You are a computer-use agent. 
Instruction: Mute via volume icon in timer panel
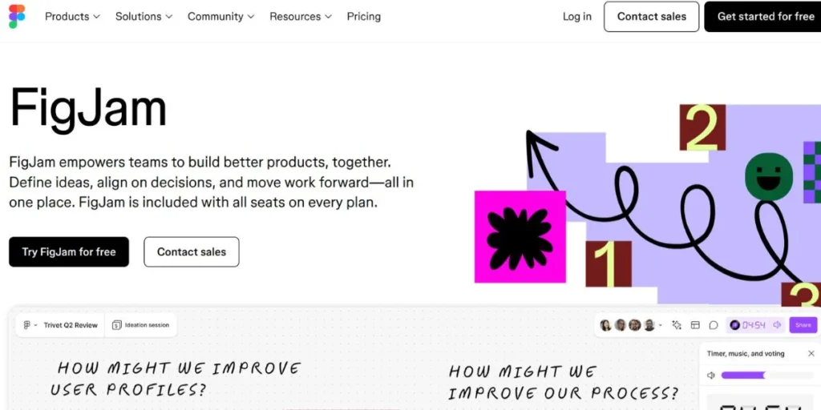point(711,375)
